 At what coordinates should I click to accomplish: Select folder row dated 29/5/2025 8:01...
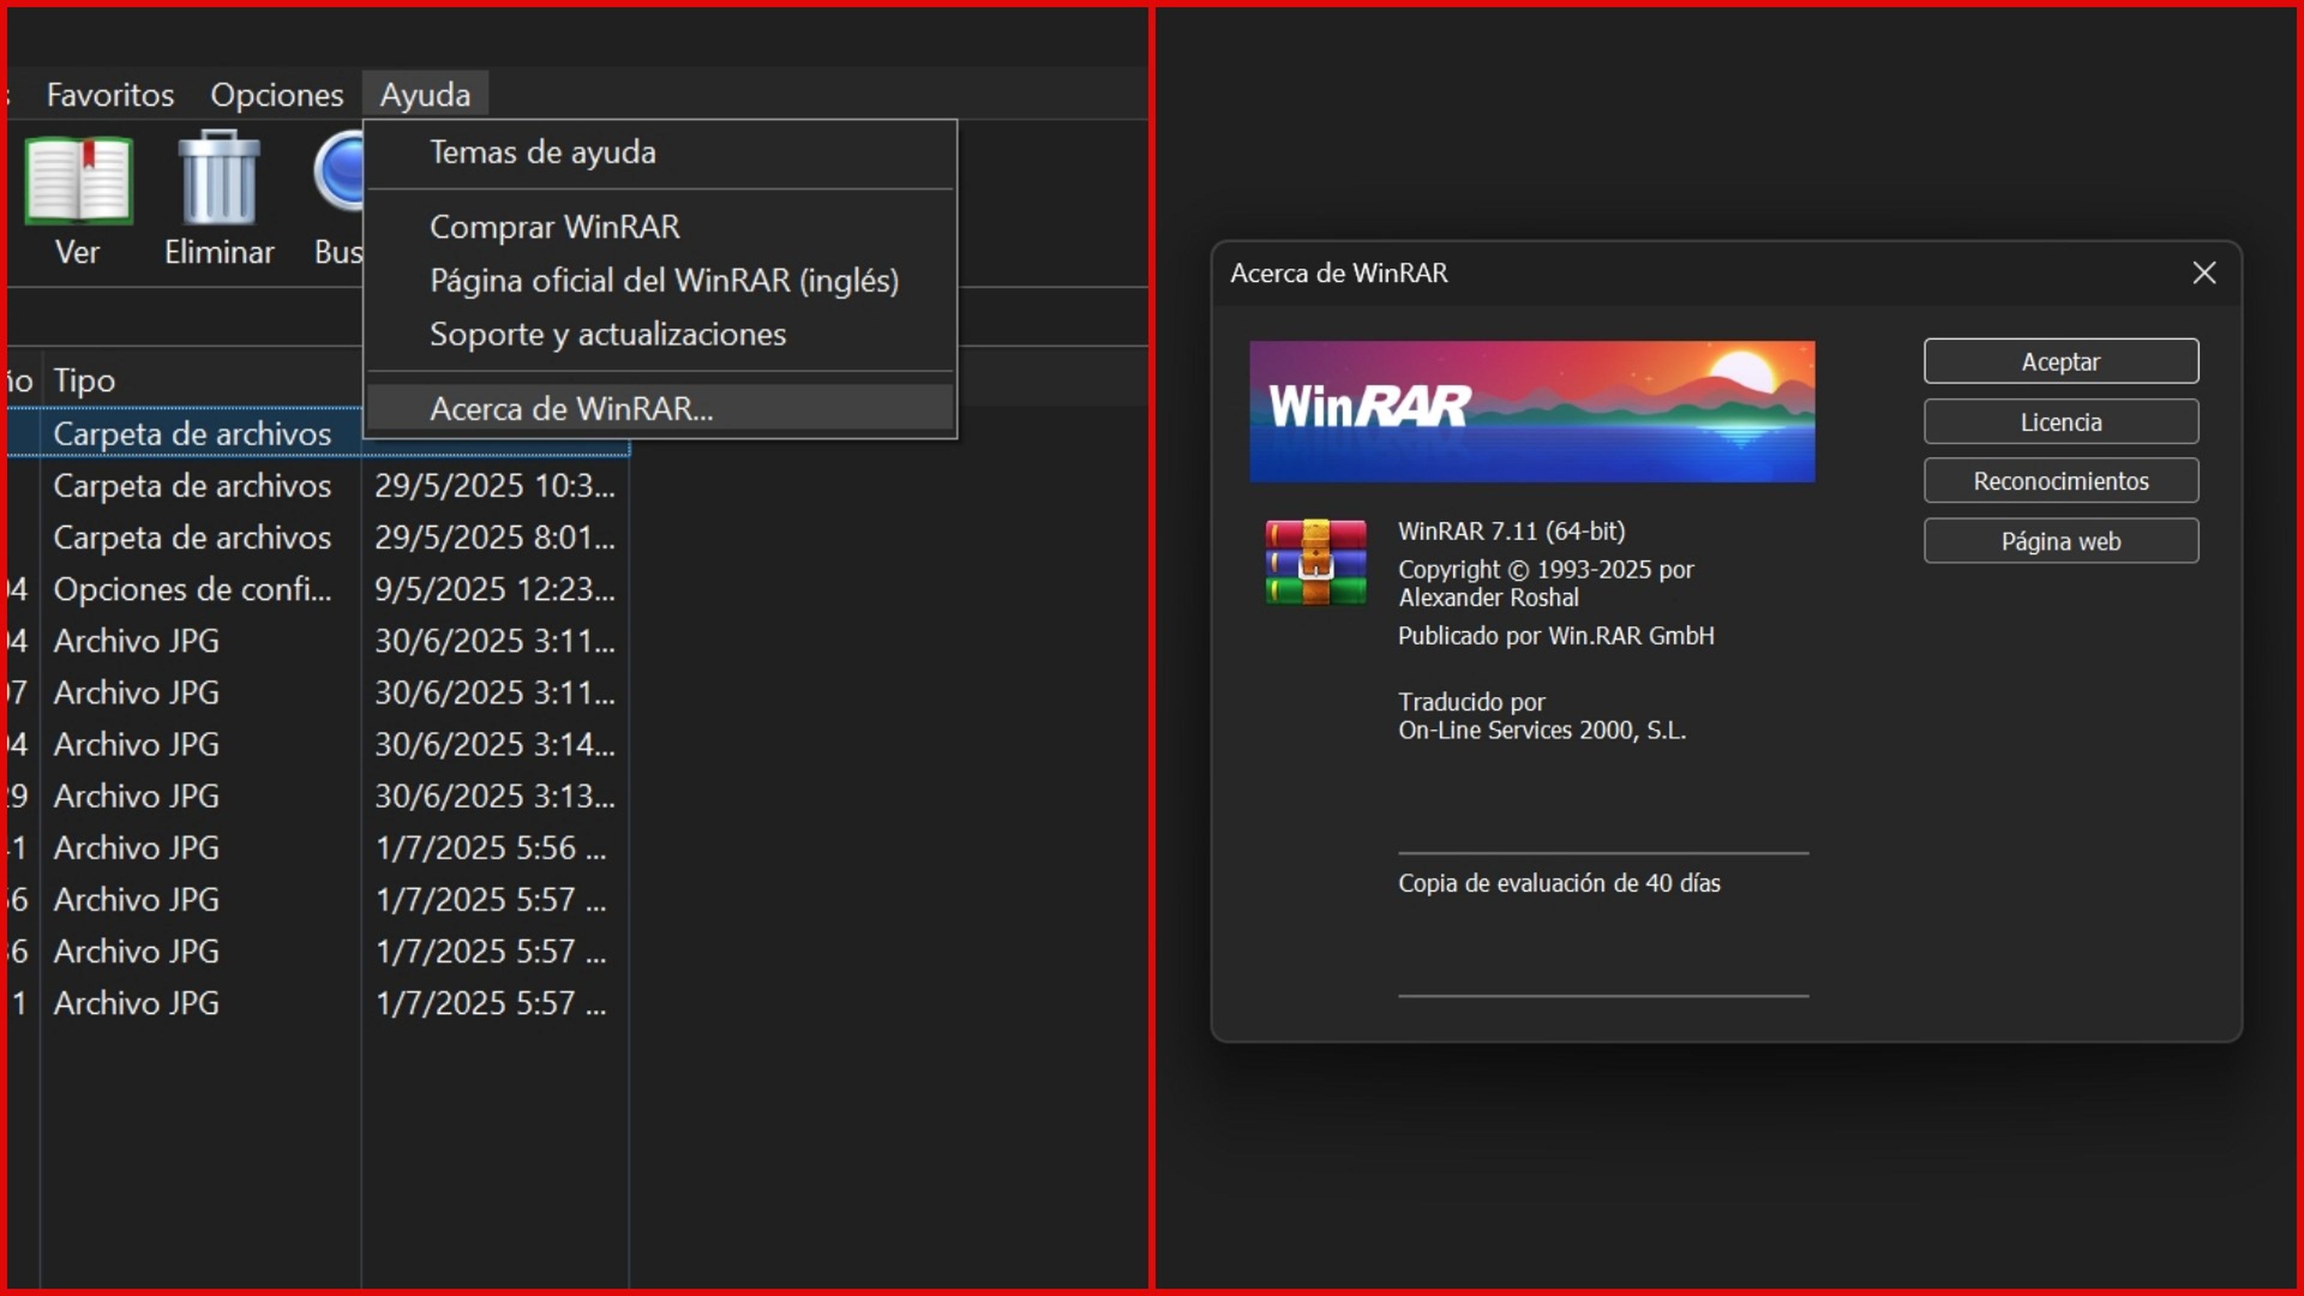tap(317, 538)
